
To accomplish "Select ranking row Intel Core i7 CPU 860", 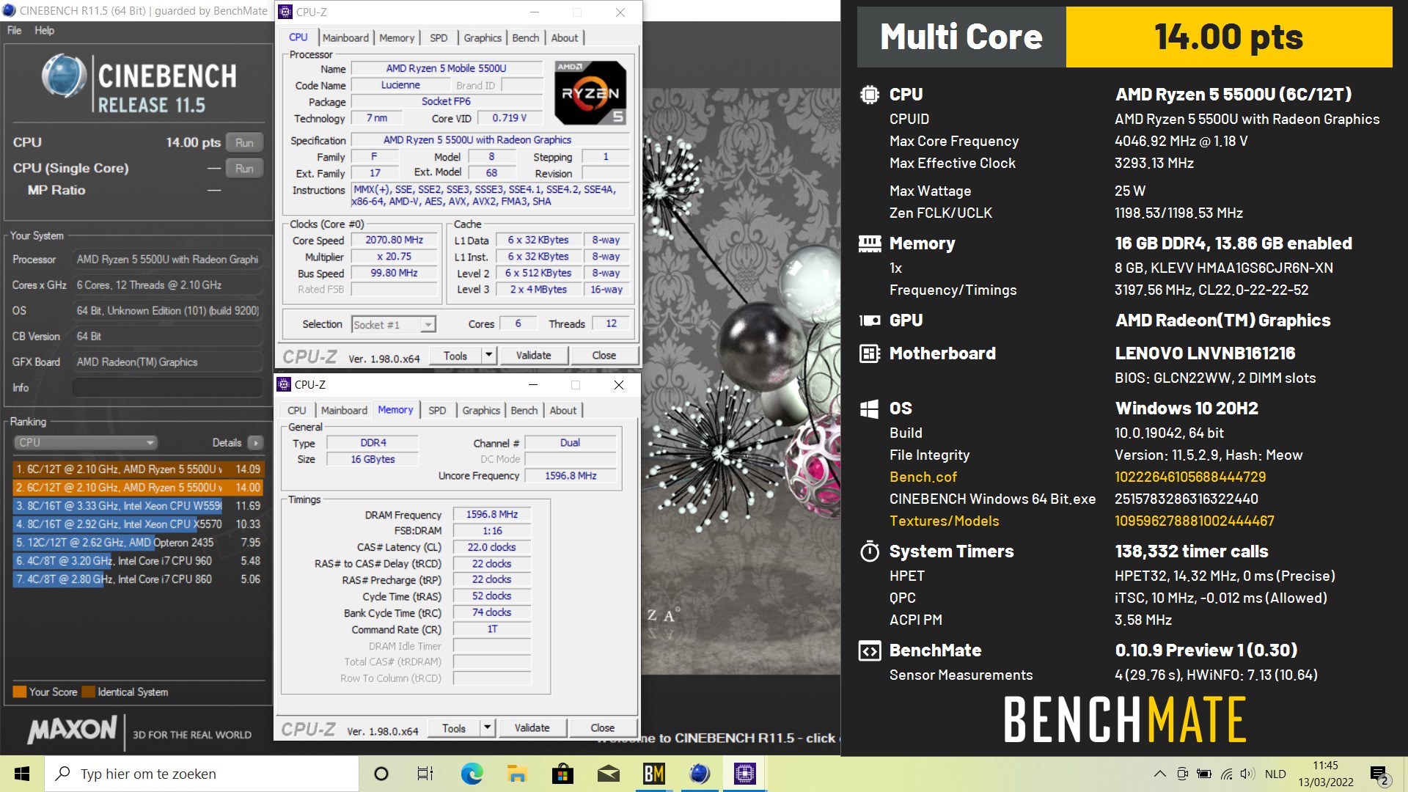I will [138, 579].
